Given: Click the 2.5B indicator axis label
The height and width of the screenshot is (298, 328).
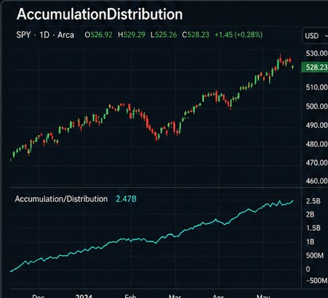Looking at the screenshot, I should point(313,201).
